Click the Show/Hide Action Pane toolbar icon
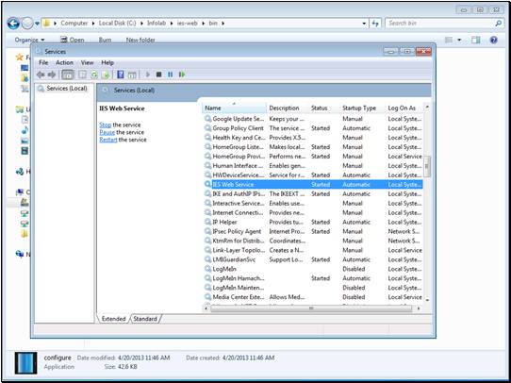Viewport: 511px width, 383px height. [132, 75]
